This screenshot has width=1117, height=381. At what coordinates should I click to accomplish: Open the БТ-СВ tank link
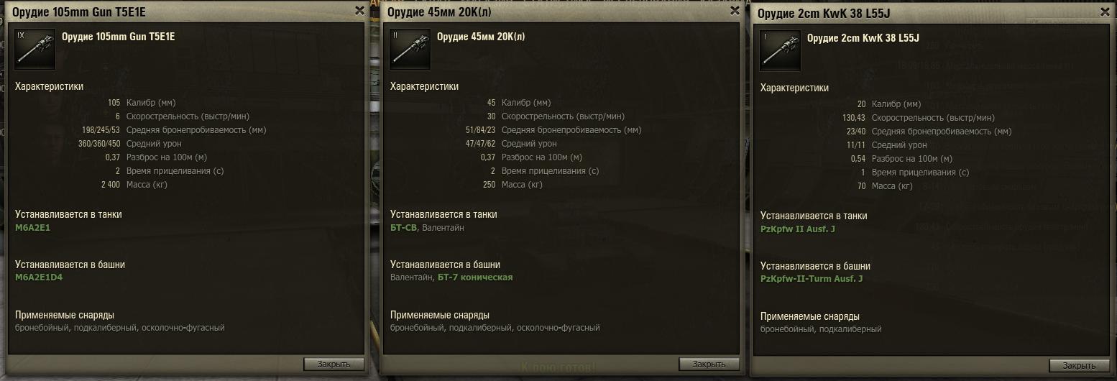pos(403,228)
